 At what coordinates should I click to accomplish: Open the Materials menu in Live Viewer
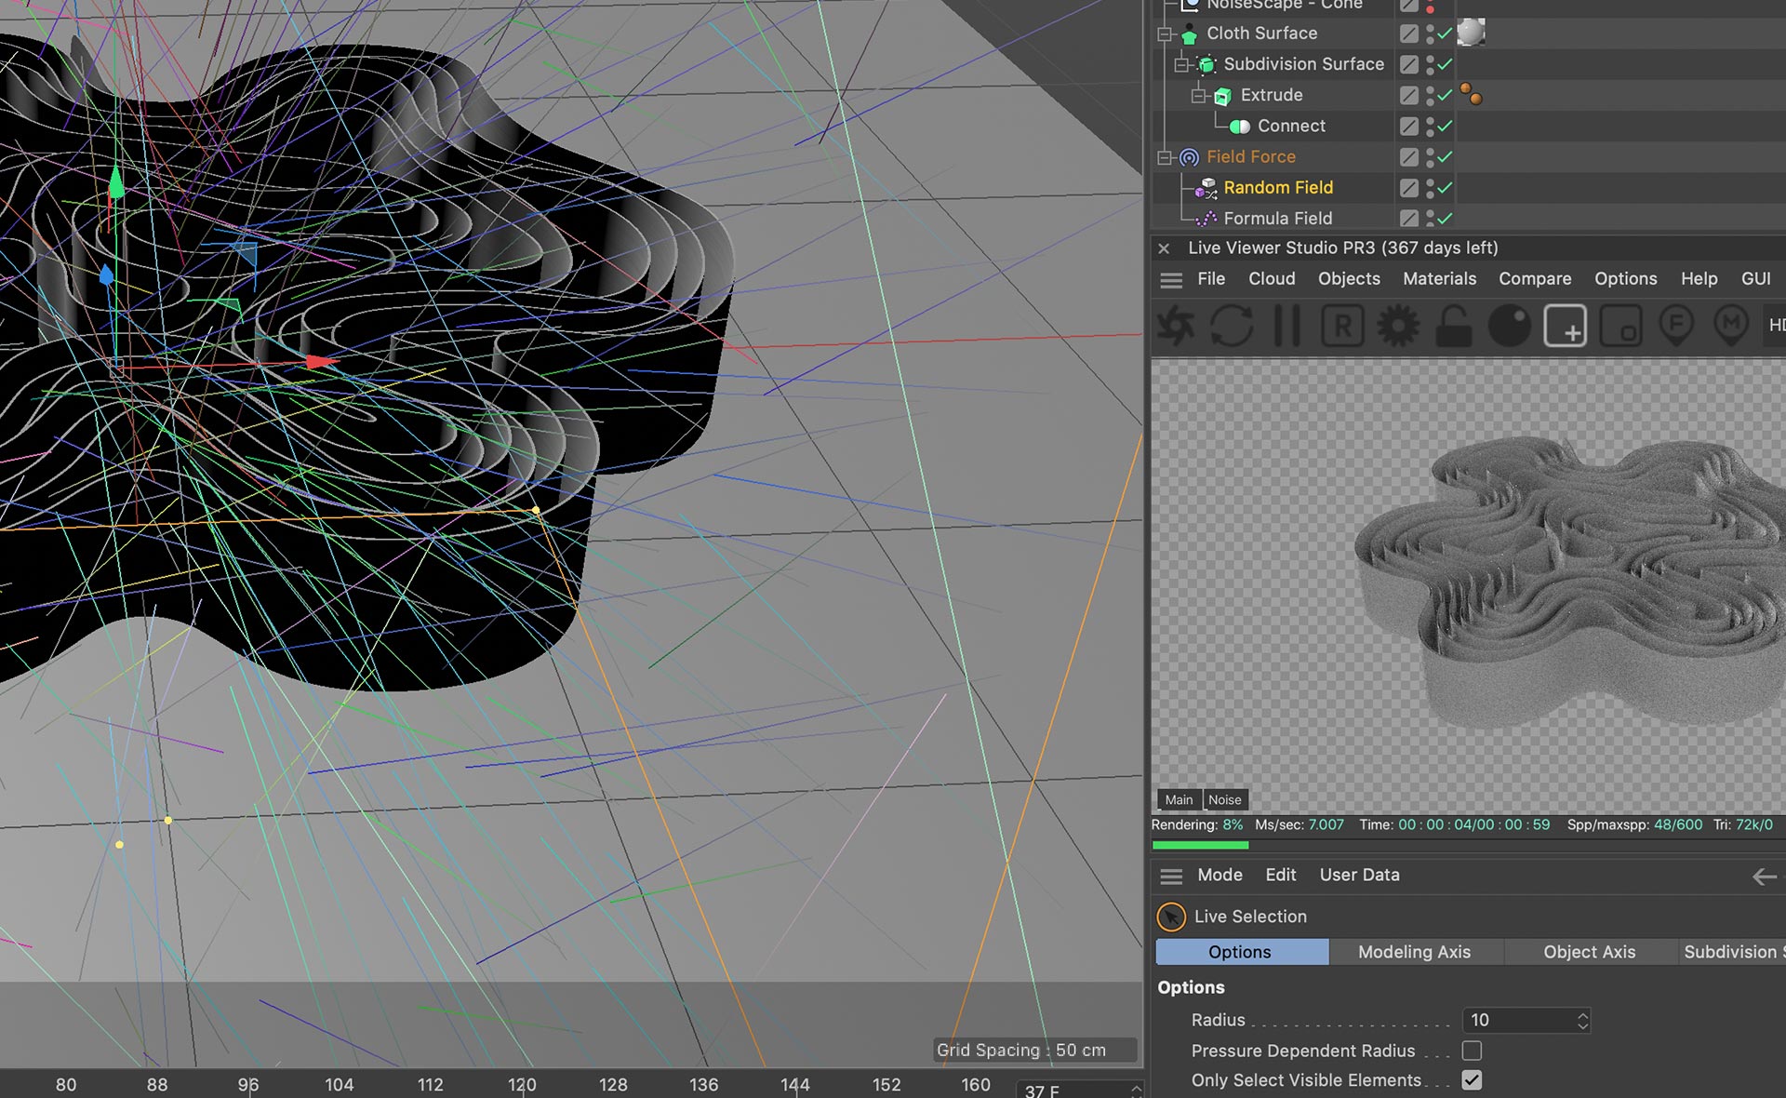(x=1439, y=278)
